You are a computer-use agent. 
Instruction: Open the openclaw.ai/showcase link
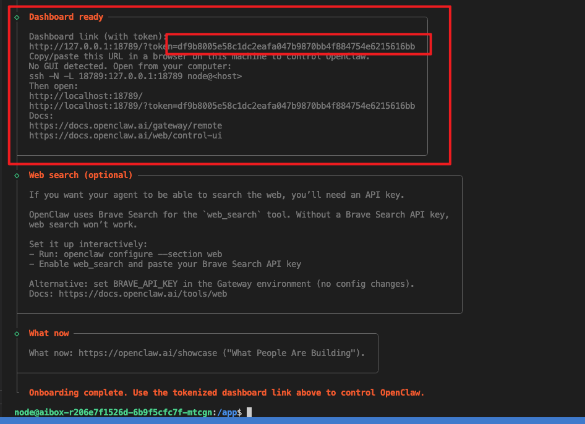point(147,353)
